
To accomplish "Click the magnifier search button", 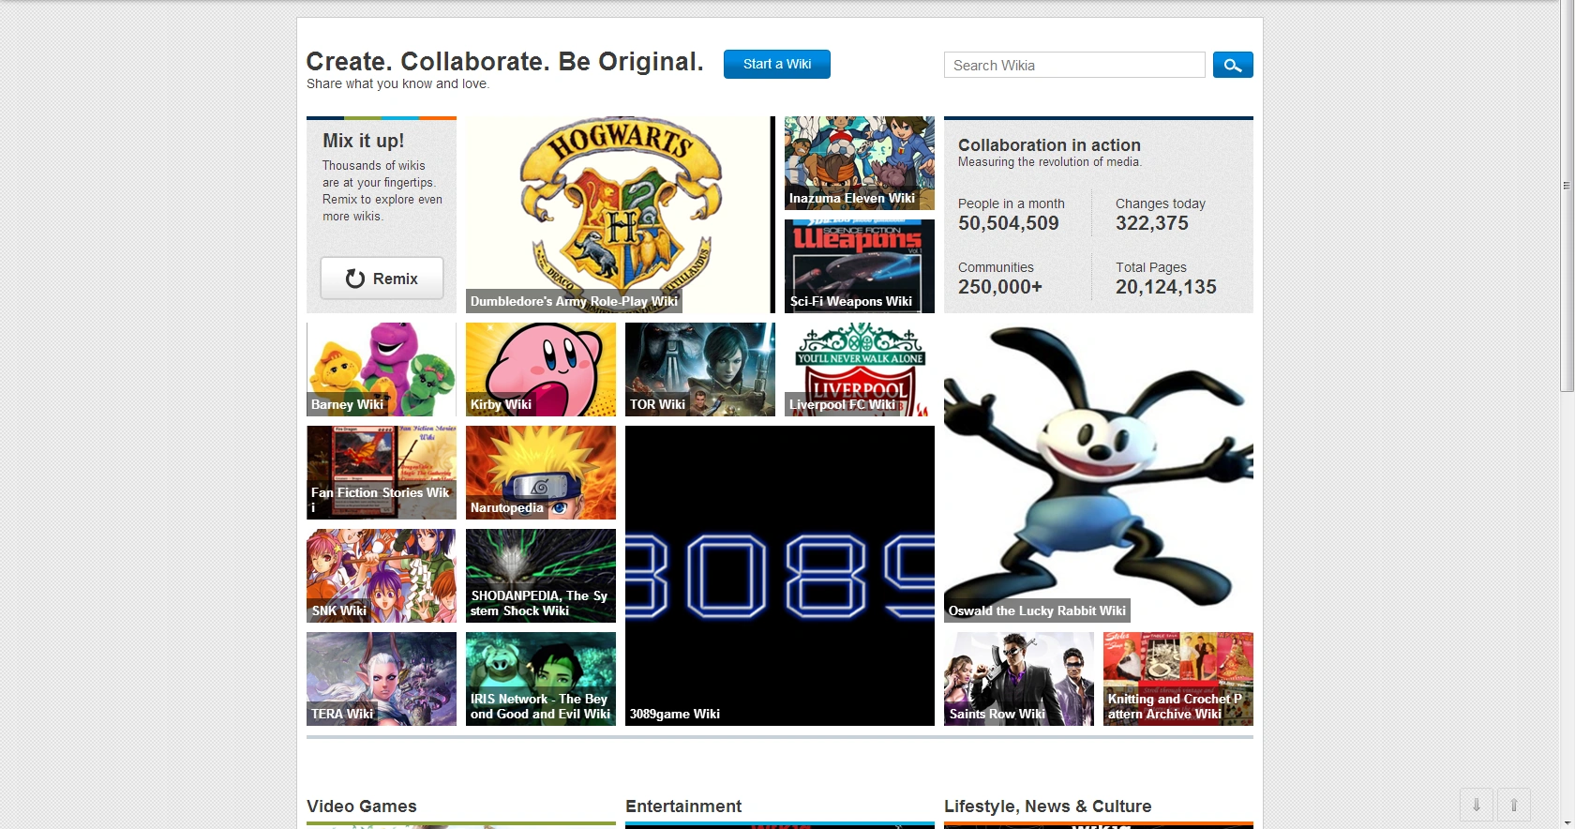I will coord(1233,65).
